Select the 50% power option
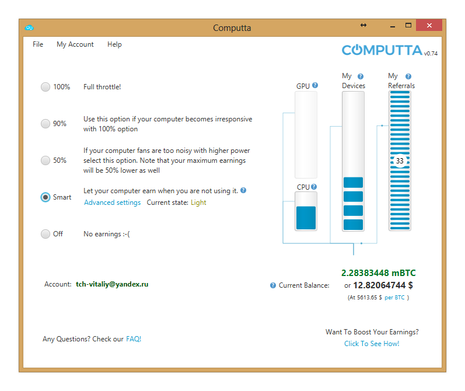Viewport: 465px width, 391px height. click(x=46, y=160)
